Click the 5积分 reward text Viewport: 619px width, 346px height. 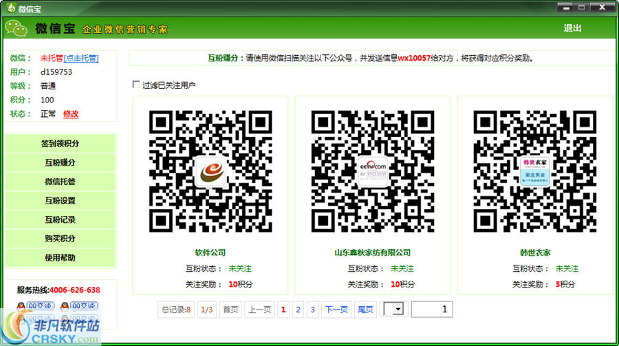[x=565, y=284]
